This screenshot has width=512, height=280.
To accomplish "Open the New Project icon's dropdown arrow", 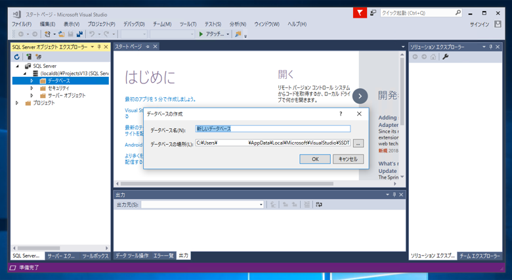I will (54, 34).
